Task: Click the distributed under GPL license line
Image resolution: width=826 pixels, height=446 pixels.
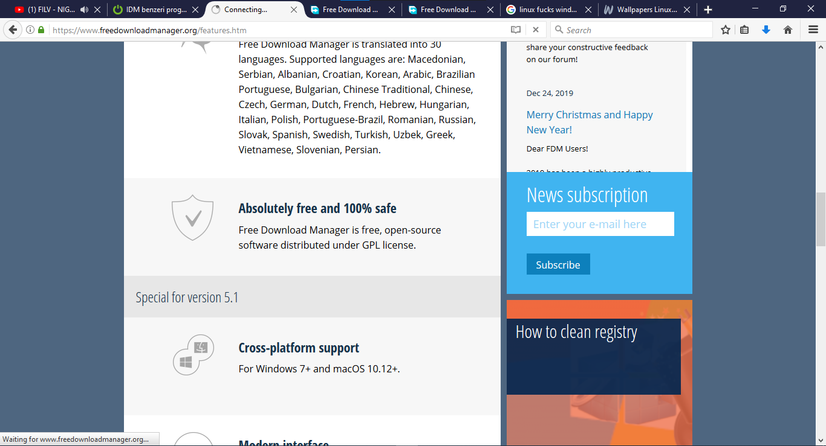Action: click(327, 245)
